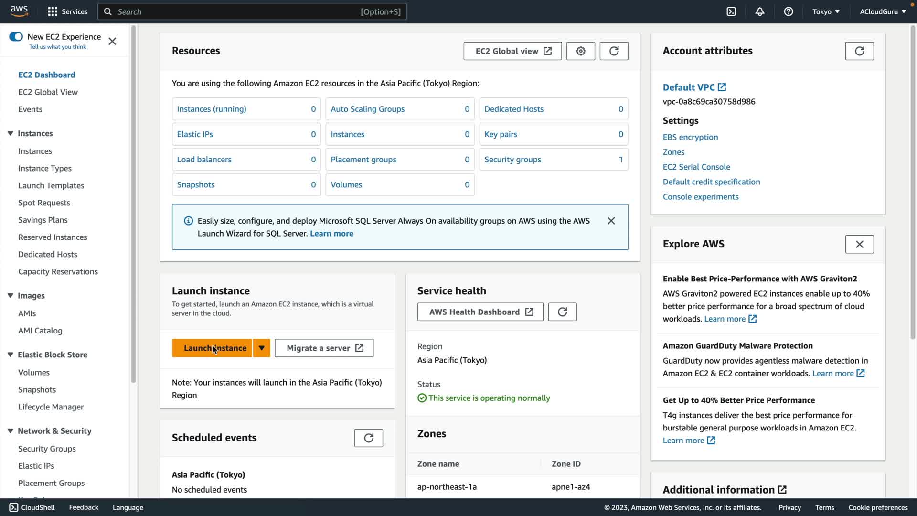Screen dimensions: 917x516
Task: Refresh Scheduled events panel
Action: pyautogui.click(x=368, y=438)
